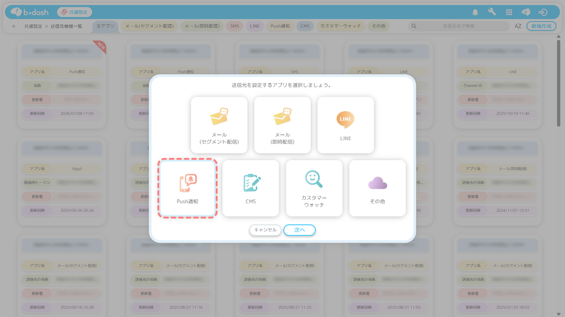The width and height of the screenshot is (565, 317).
Task: Select the その他 cloud tile
Action: pyautogui.click(x=377, y=188)
